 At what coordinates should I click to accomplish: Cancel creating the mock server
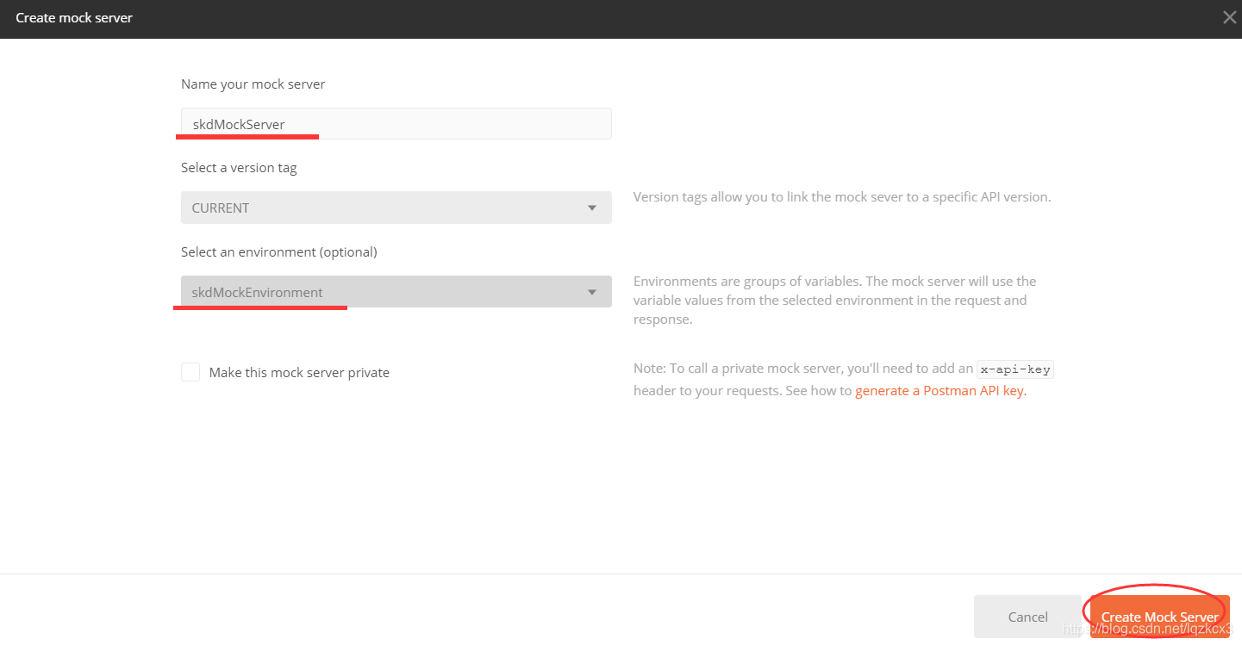click(x=1027, y=617)
